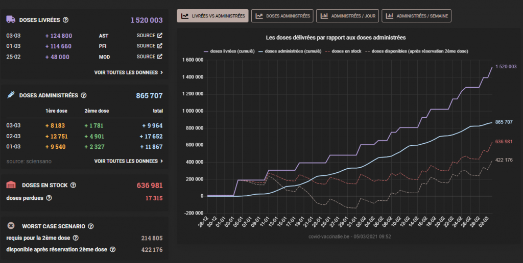Click the help icon next to Doses Administrées
523x263 pixels.
(84, 95)
